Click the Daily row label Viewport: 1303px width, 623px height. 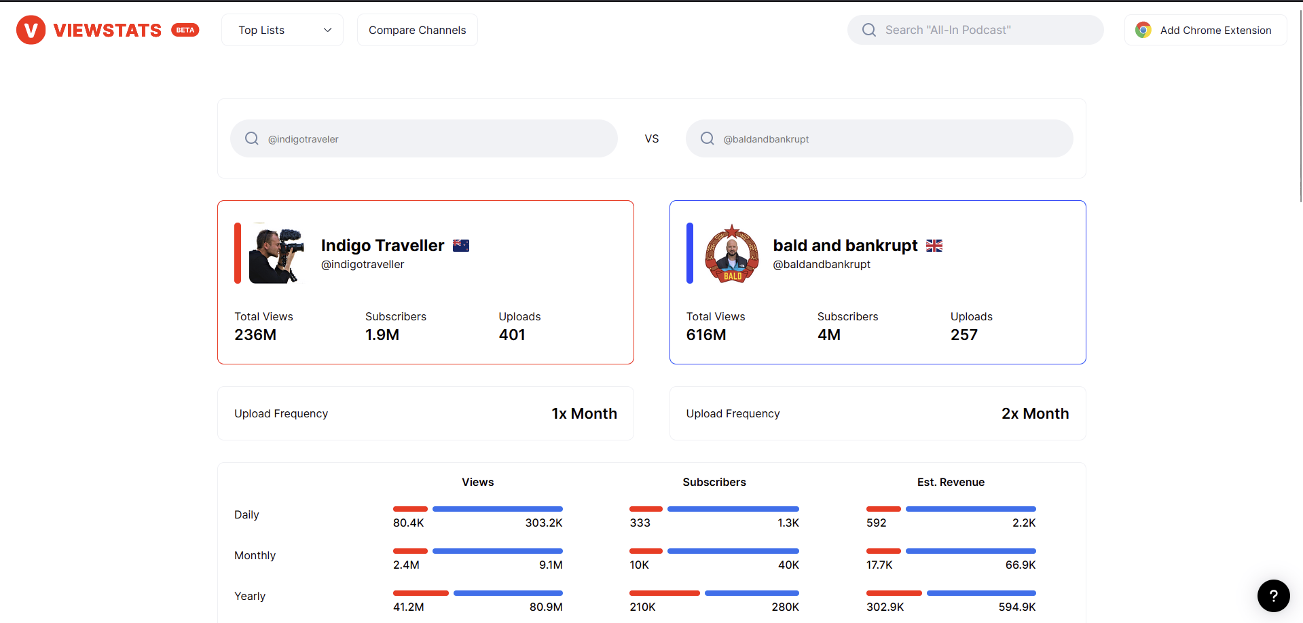pos(246,514)
